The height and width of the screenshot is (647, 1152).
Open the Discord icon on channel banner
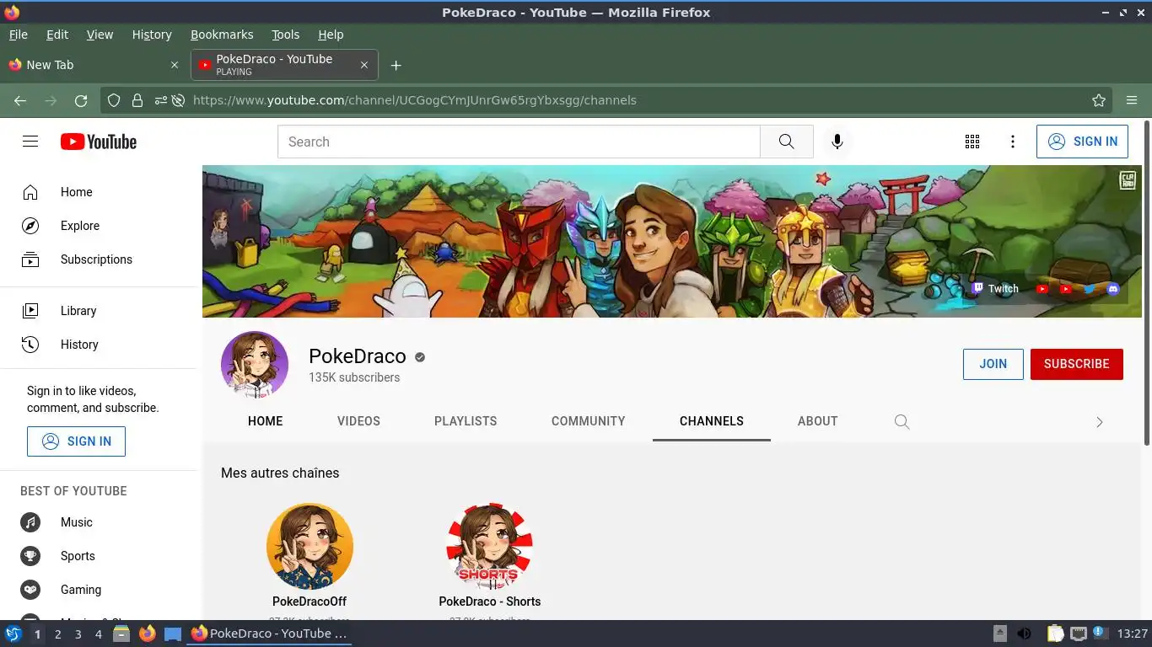click(x=1113, y=288)
